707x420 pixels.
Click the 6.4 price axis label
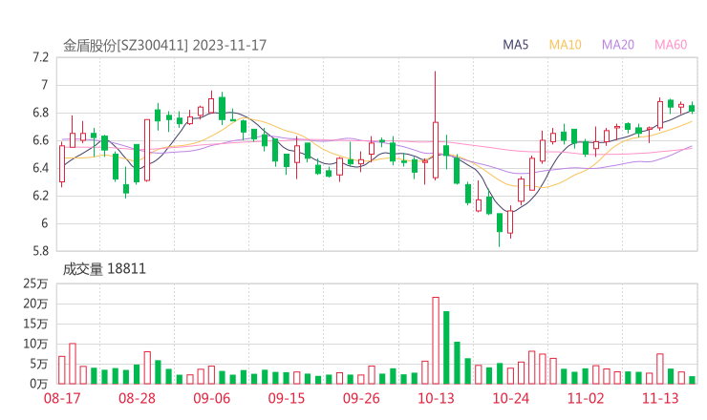(x=40, y=168)
